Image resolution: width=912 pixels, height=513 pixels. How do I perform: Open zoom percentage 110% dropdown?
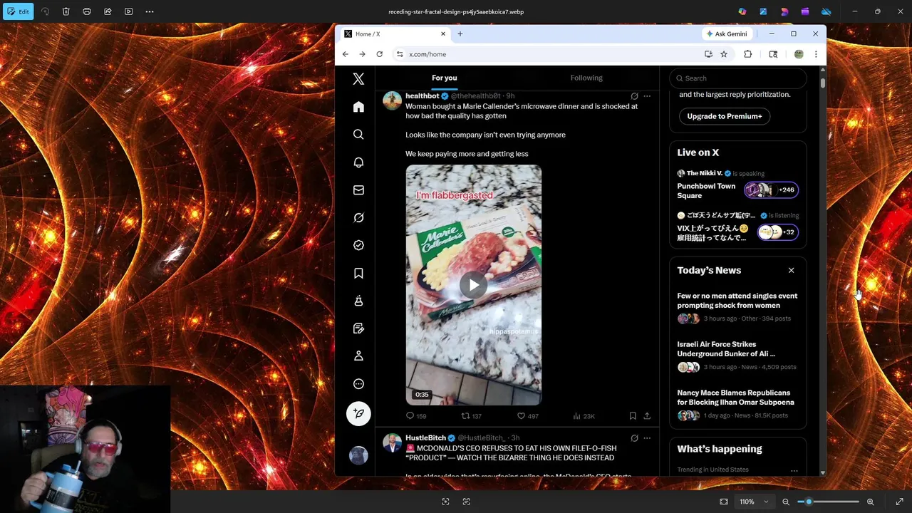[x=754, y=502]
